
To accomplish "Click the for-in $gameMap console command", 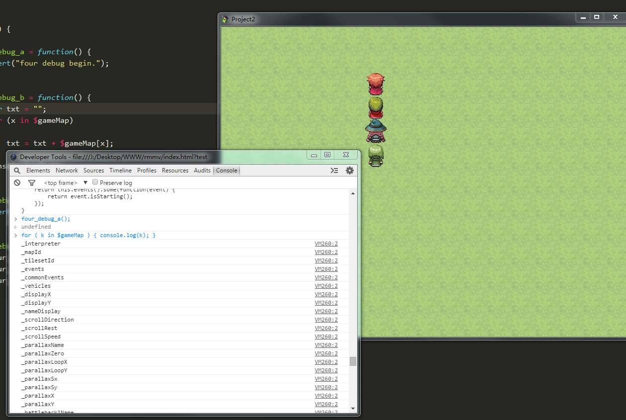I will coord(88,236).
